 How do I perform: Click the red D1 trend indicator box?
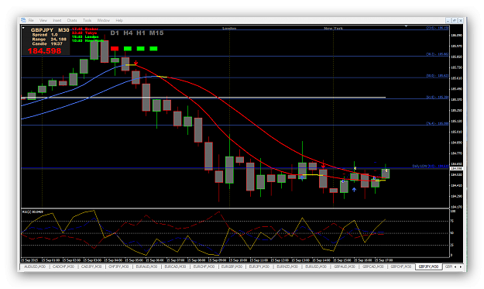115,49
